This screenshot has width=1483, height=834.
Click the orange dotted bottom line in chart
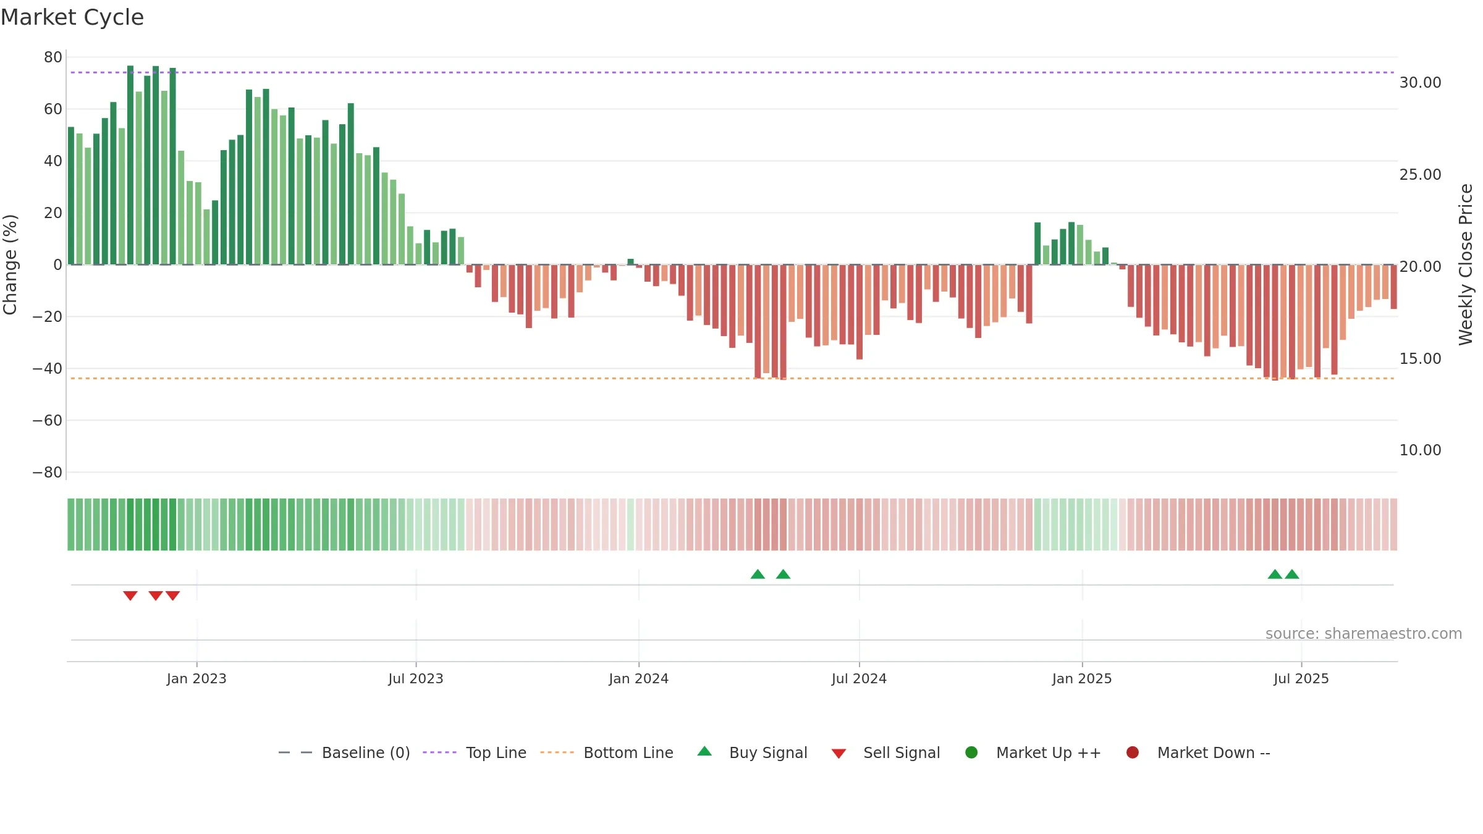(732, 378)
